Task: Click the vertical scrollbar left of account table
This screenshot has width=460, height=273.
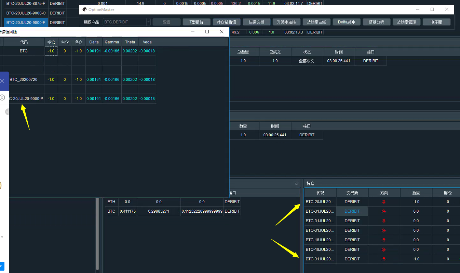Action: (x=97, y=233)
